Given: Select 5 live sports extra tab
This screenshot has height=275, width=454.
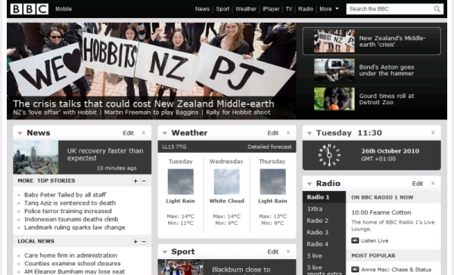Looking at the screenshot, I should [x=324, y=270].
